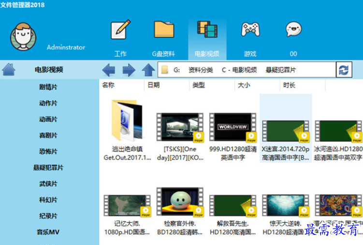
Task: Select the 解救吾先生 HD1280 video file
Action: tap(232, 215)
